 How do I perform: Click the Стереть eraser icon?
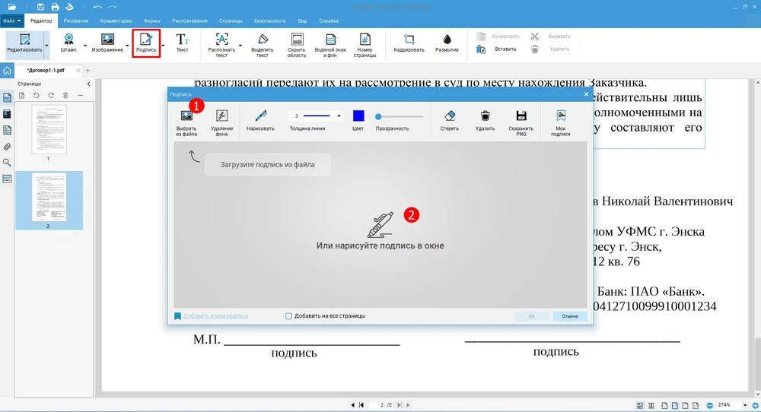(449, 116)
